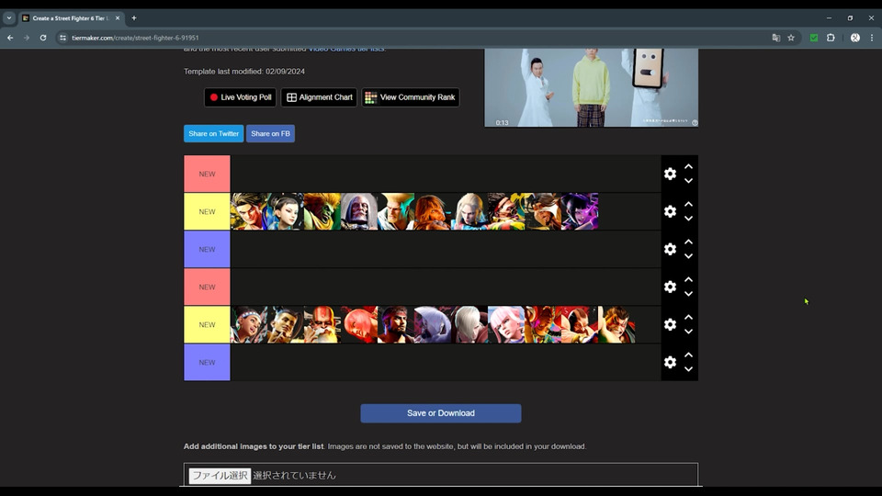
Task: Select the pink-haired Manon portrait
Action: (x=506, y=324)
